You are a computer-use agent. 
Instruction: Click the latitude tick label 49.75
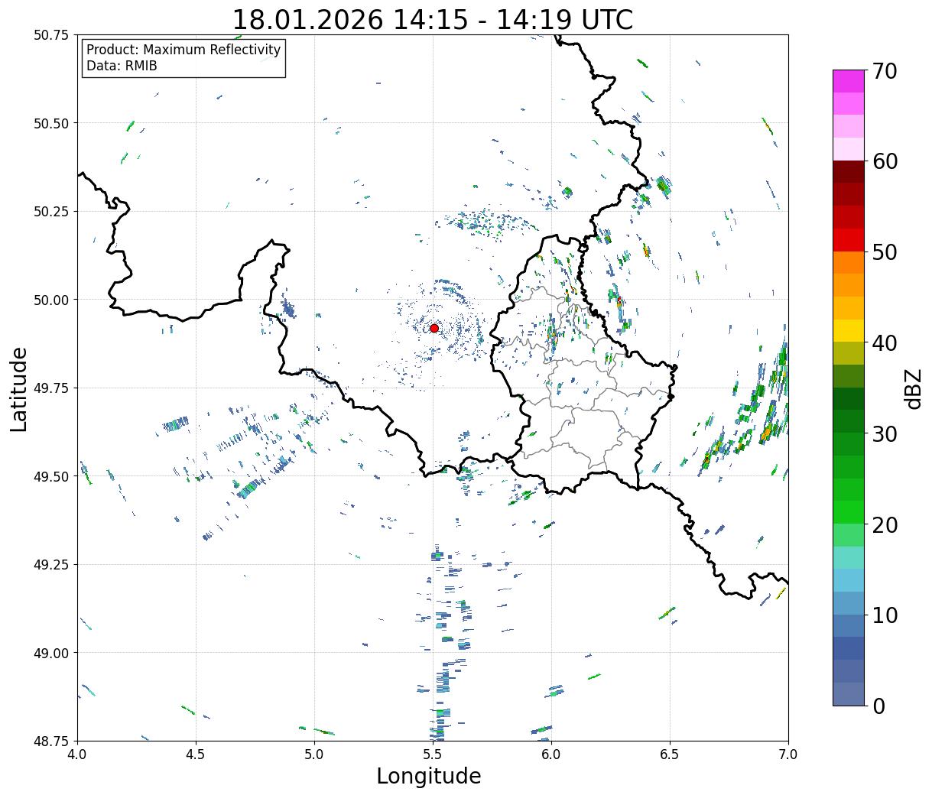pos(51,388)
